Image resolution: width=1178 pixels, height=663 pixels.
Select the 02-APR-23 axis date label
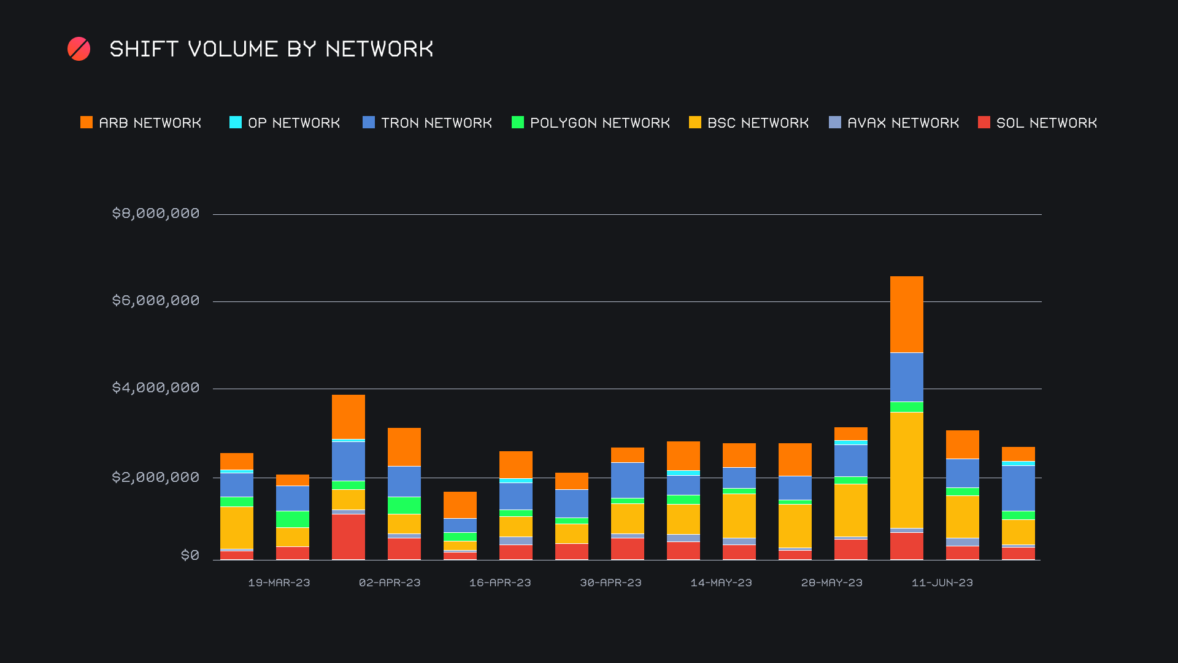click(x=390, y=583)
